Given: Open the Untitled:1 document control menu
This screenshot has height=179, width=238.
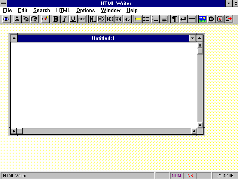Looking at the screenshot, I should point(14,38).
